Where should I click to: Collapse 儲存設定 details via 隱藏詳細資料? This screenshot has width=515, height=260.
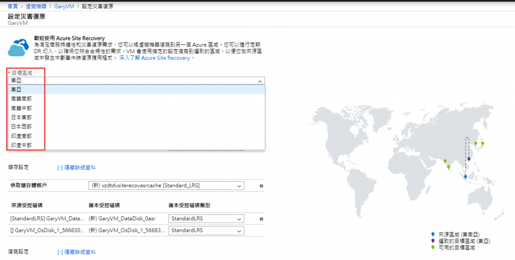click(76, 168)
